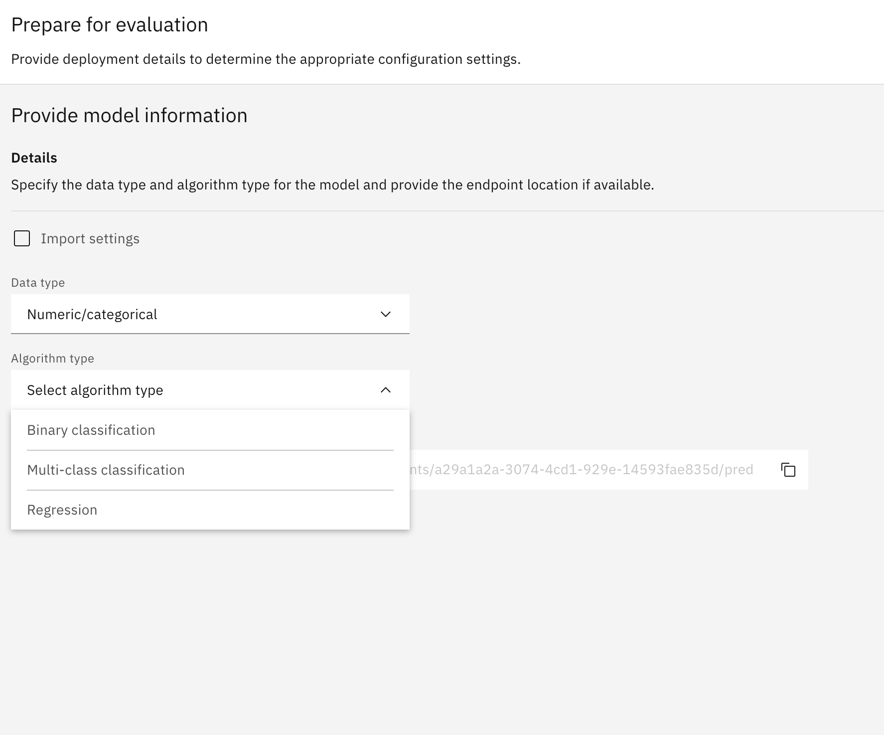Click the Provide deployment details subtitle
This screenshot has width=884, height=735.
[266, 59]
